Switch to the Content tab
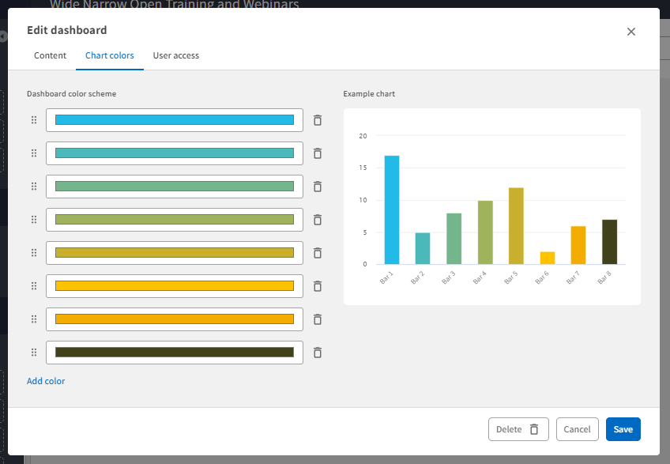This screenshot has height=464, width=670. click(50, 56)
